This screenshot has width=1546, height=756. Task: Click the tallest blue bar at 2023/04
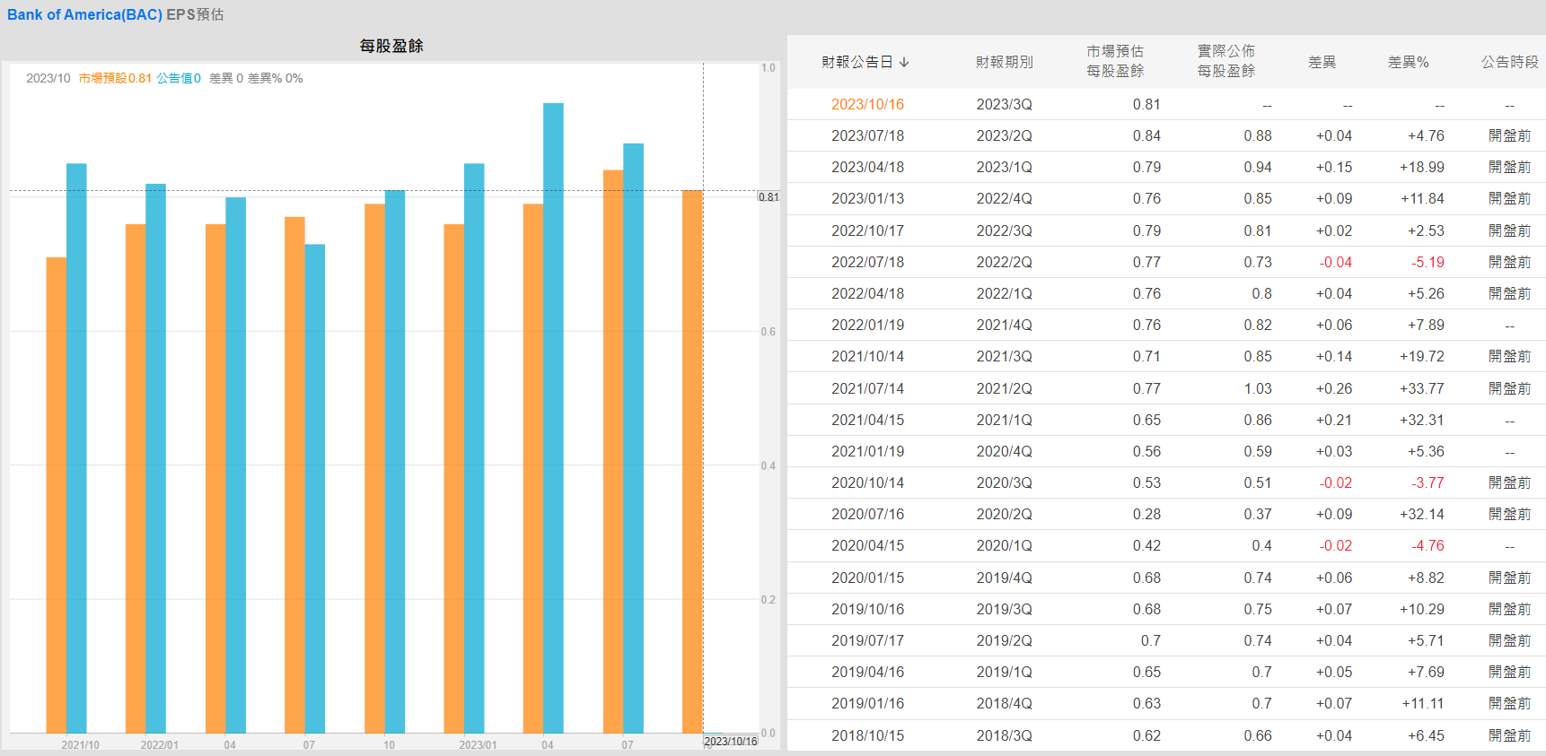[x=553, y=417]
